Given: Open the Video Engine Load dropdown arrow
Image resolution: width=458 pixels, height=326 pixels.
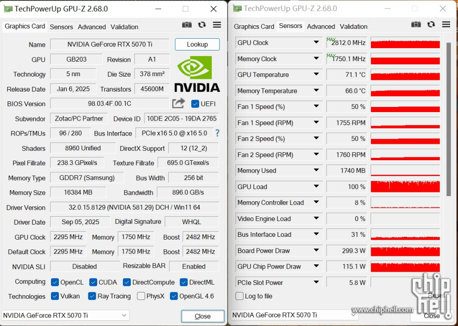Looking at the screenshot, I should point(316,218).
